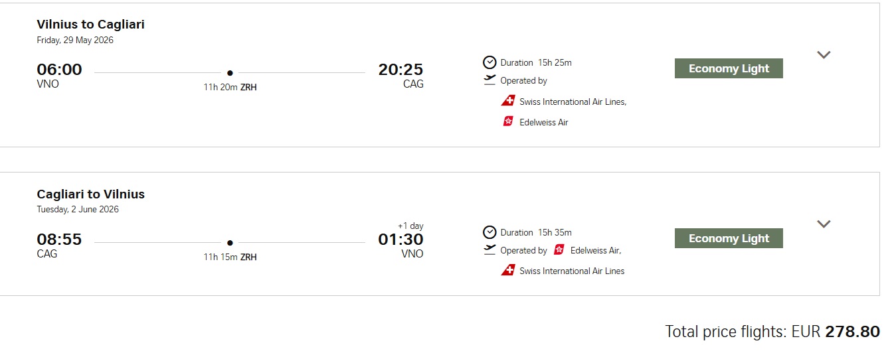Select the return Economy Light fare badge
This screenshot has height=355, width=886.
click(729, 238)
